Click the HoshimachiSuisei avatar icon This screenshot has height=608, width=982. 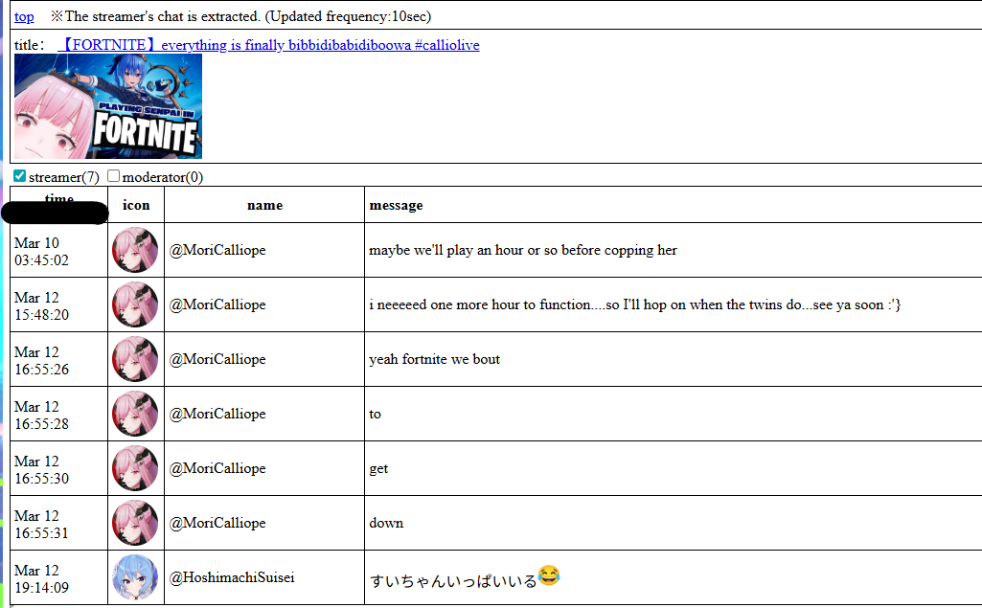tap(135, 577)
